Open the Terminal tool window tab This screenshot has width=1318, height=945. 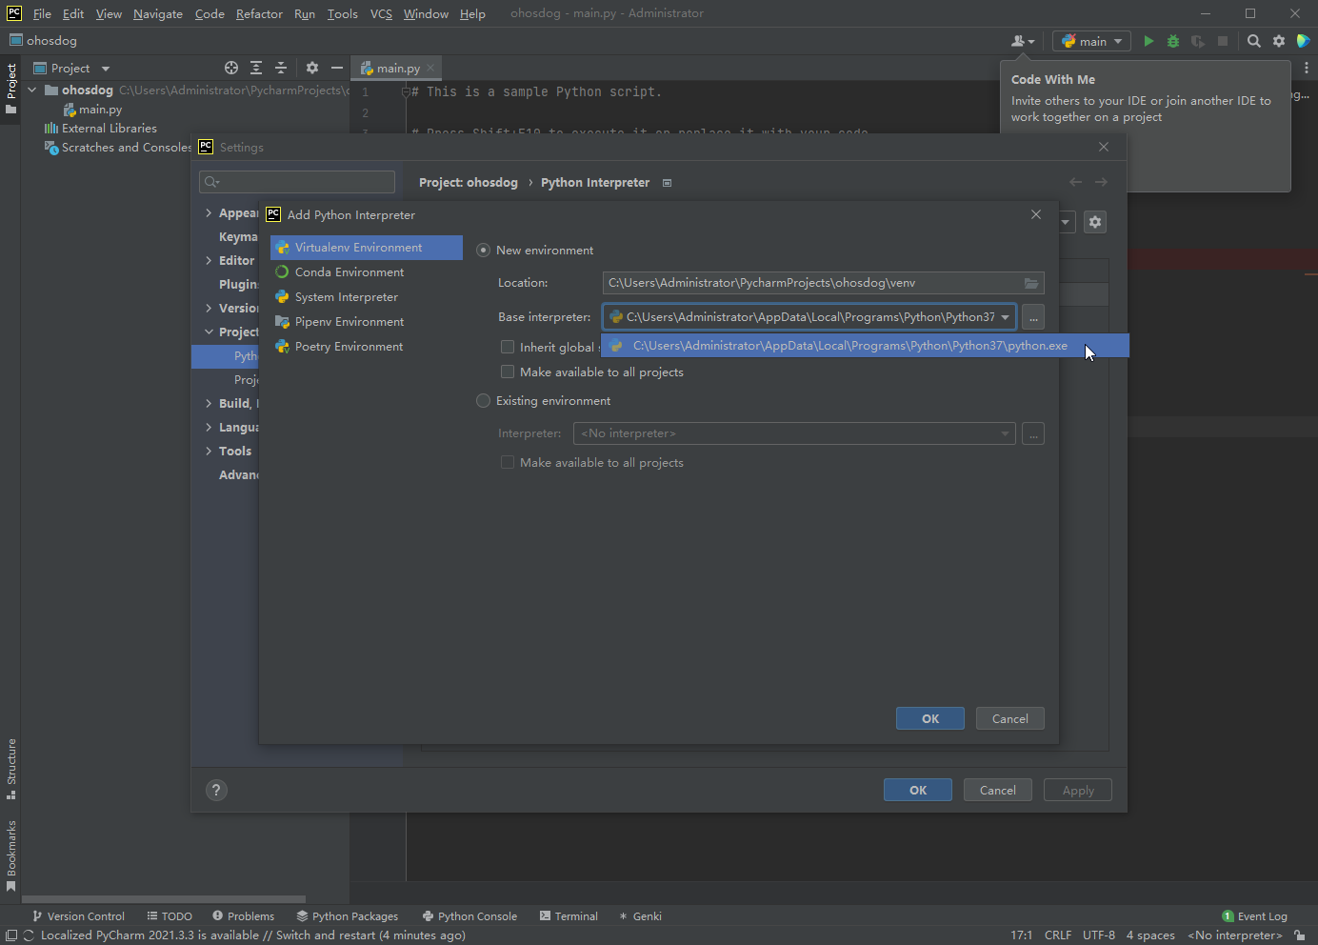pyautogui.click(x=569, y=916)
